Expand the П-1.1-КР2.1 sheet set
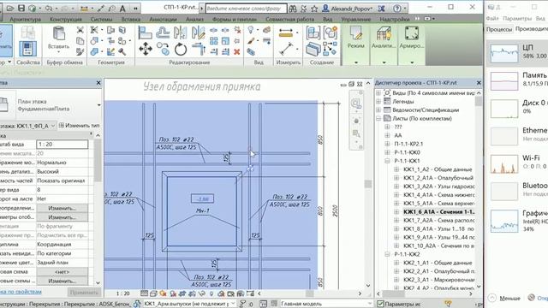 (x=387, y=144)
